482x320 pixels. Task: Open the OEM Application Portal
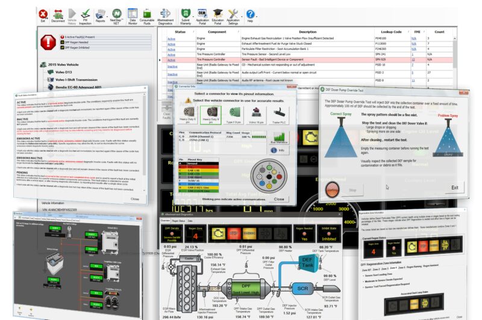202,17
